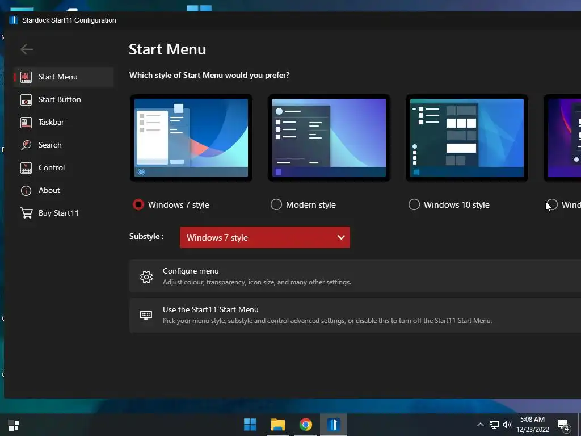Image resolution: width=581 pixels, height=436 pixels.
Task: Click the Search magnifier icon in sidebar
Action: pos(26,145)
